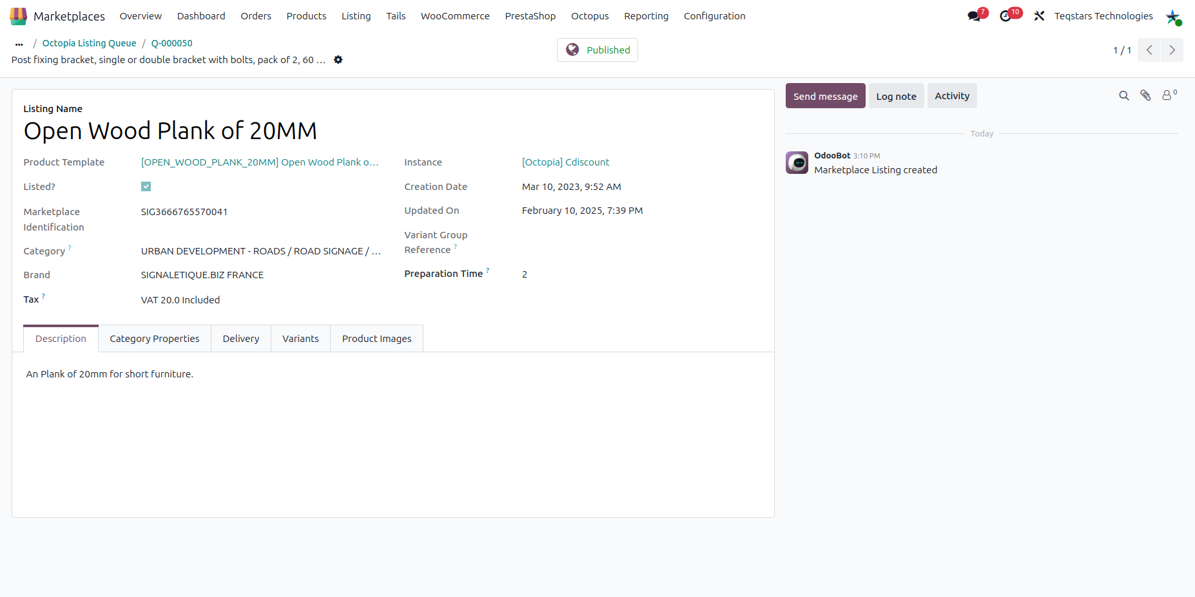Open the Tax field VAT 20.0 Included
Screen dimensions: 1195x597
point(180,300)
